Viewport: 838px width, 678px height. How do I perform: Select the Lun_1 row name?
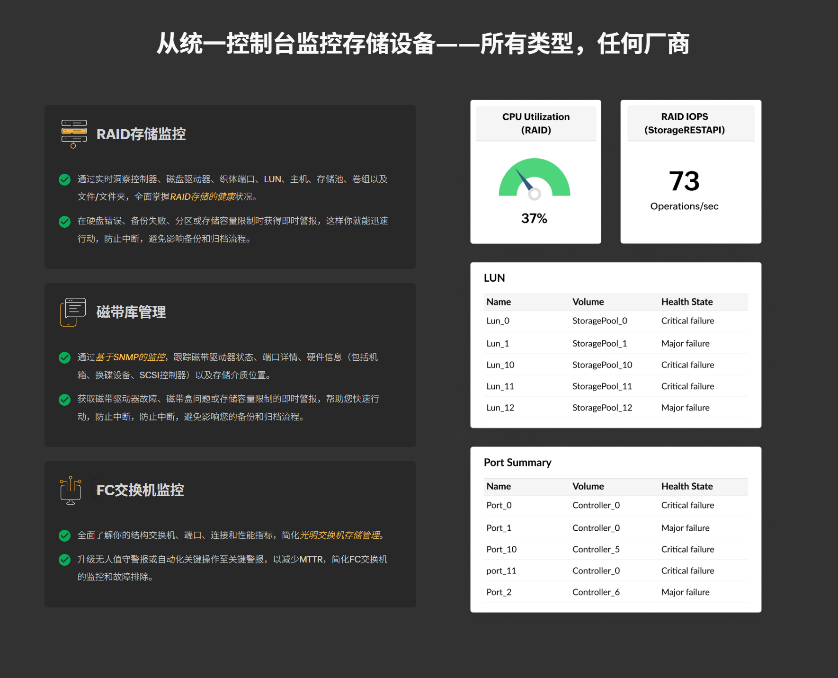click(498, 343)
